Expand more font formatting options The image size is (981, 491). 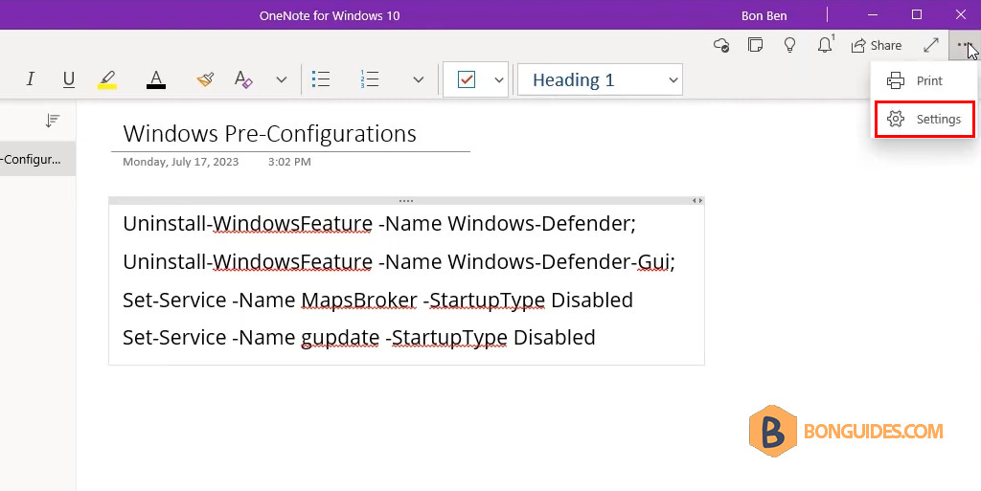click(282, 79)
